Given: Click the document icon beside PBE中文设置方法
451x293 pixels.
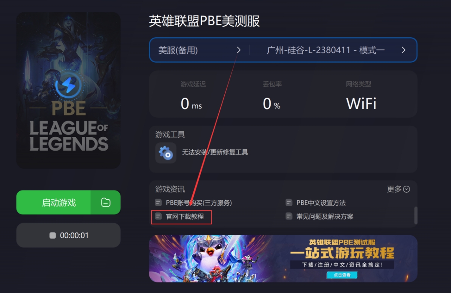Looking at the screenshot, I should pyautogui.click(x=289, y=203).
